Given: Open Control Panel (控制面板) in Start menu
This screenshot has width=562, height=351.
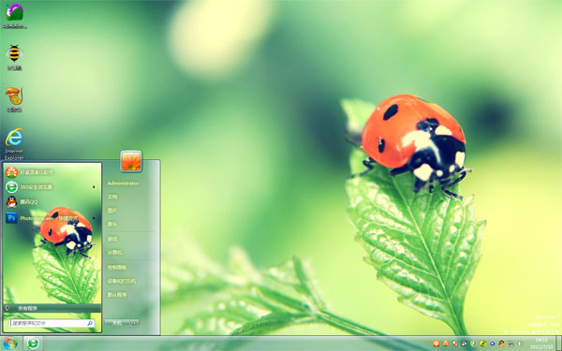Looking at the screenshot, I should (117, 267).
